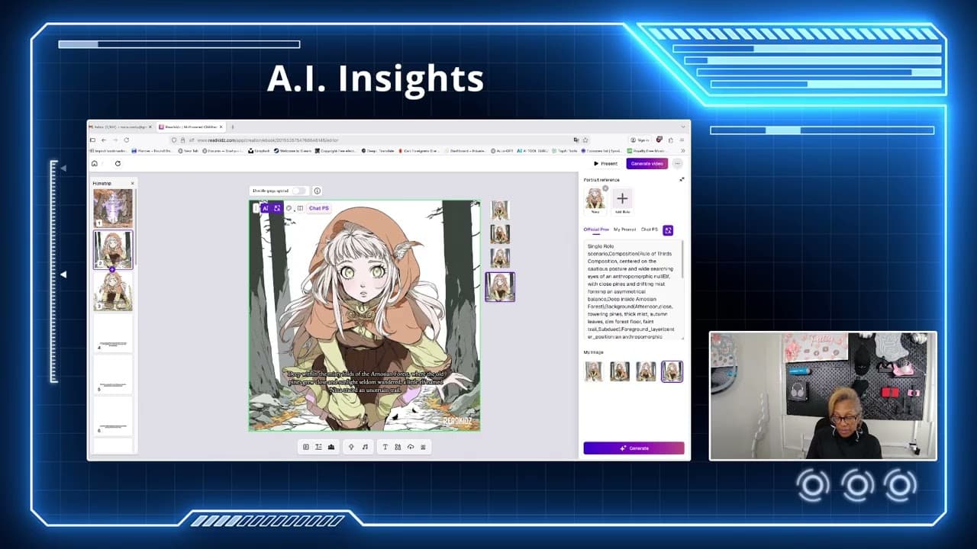Click the purple AI button on the canvas toolbar
977x549 pixels.
point(265,208)
